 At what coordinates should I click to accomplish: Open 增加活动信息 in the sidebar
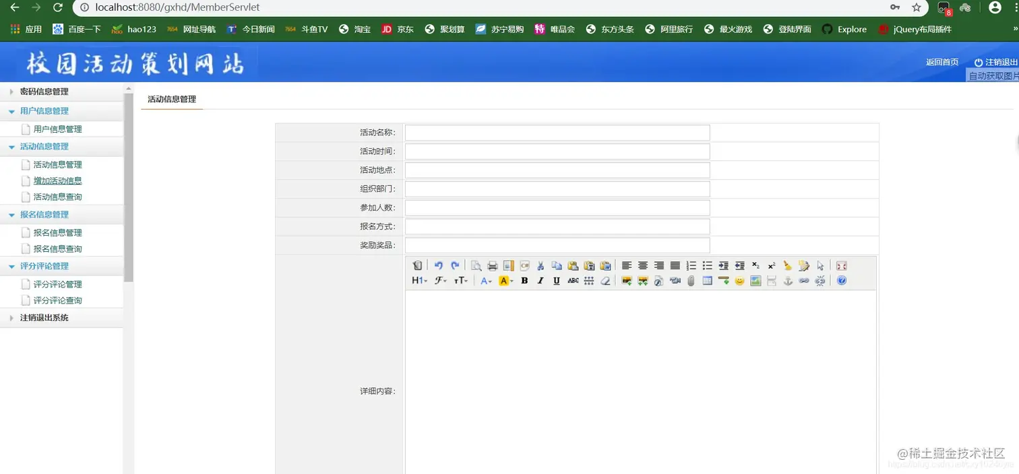pos(58,180)
